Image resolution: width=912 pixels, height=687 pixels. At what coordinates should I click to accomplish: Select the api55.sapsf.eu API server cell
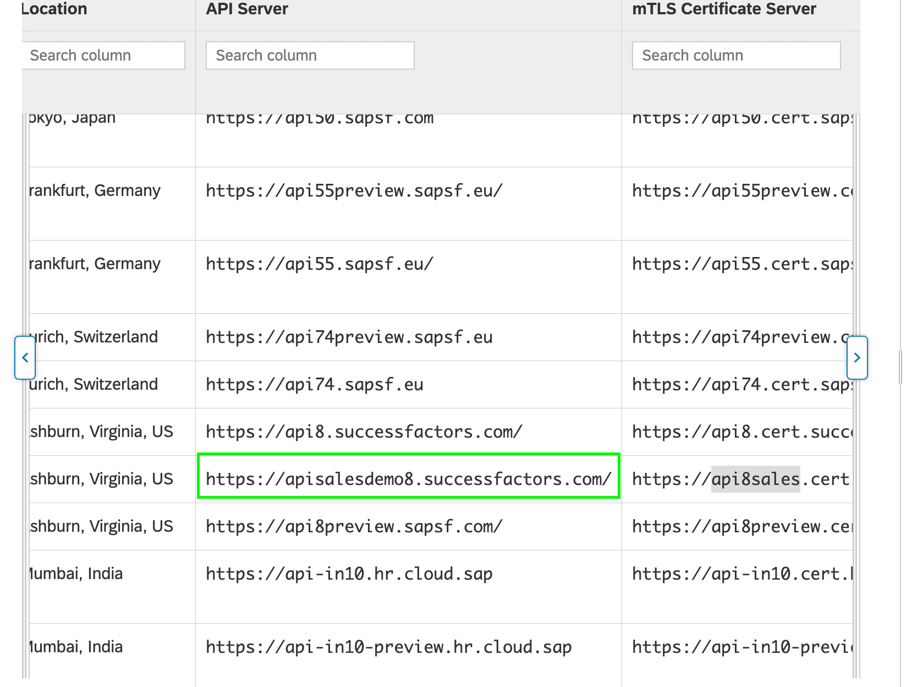tap(409, 277)
